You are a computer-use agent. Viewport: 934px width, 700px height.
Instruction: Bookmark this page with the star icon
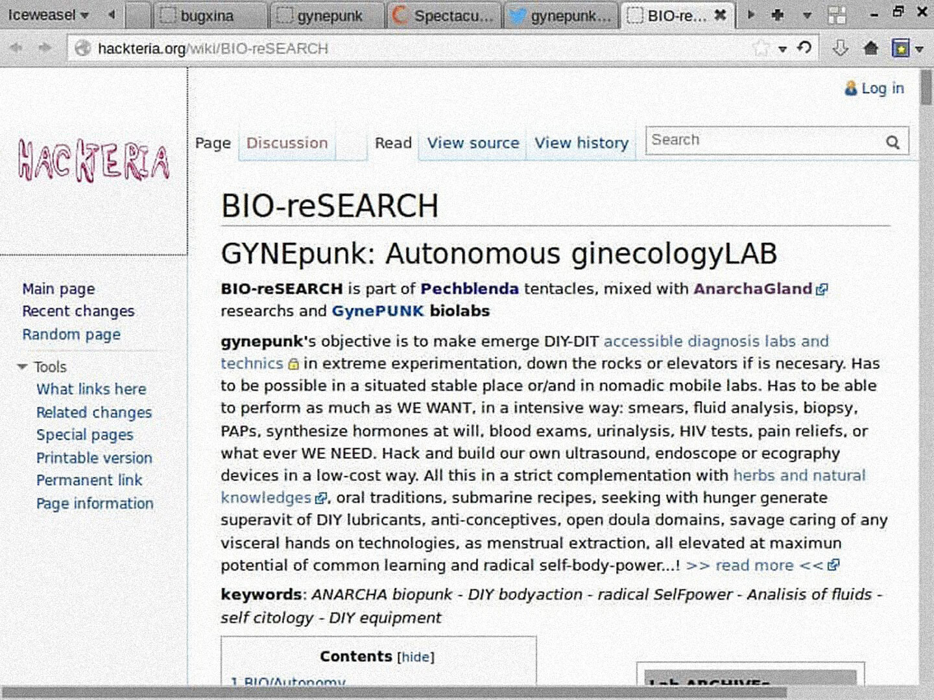(x=761, y=48)
